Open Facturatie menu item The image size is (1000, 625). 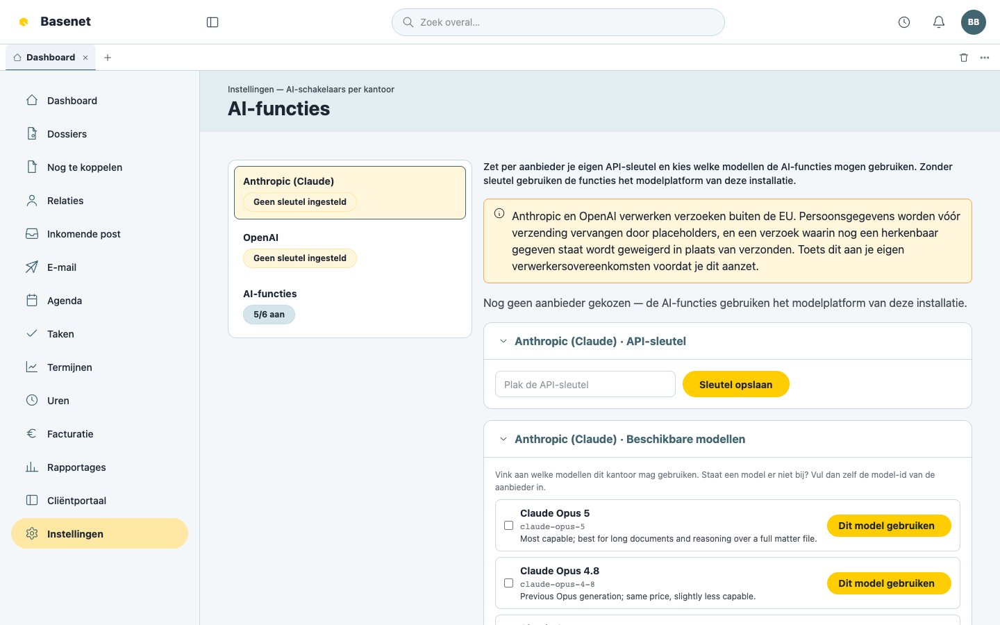click(x=99, y=433)
